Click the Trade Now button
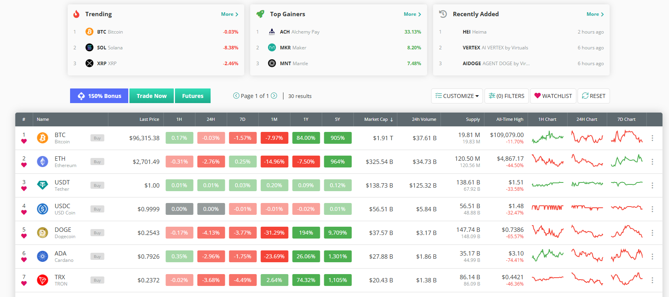Viewport: 669px width, 297px height. [x=152, y=96]
